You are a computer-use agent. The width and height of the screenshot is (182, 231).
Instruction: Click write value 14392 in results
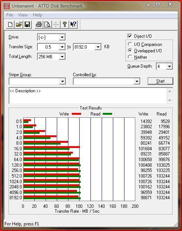point(146,121)
